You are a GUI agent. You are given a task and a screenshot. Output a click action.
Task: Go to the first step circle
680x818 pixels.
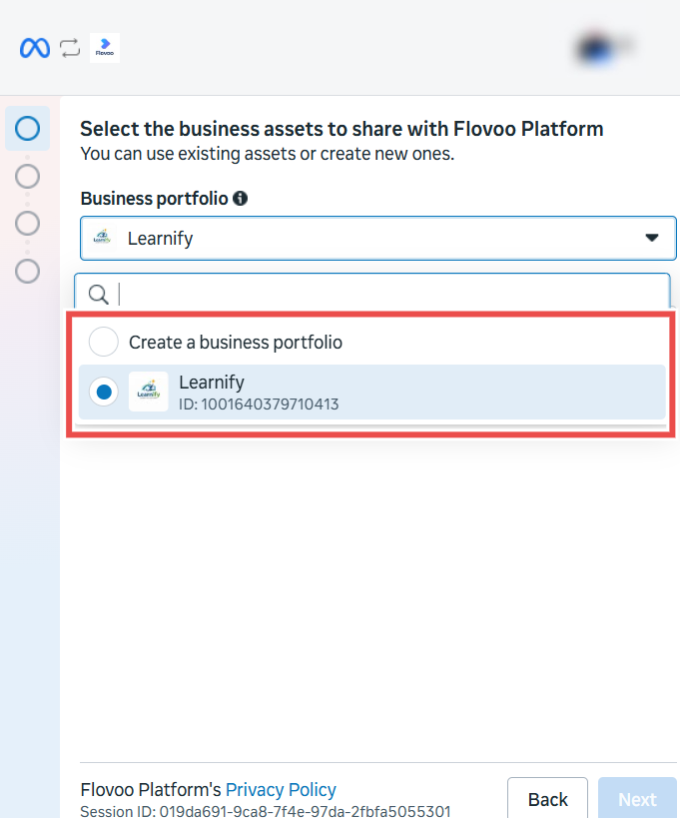pos(28,128)
